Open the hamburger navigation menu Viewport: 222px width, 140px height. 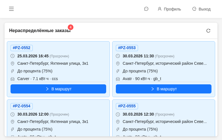click(11, 9)
